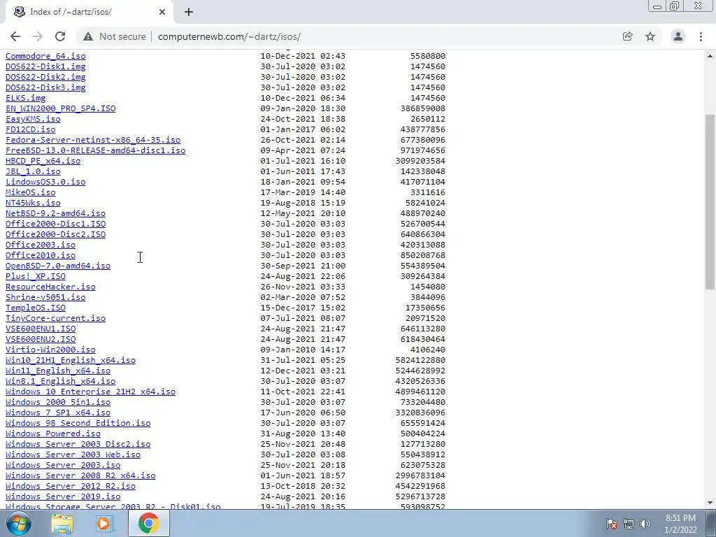The image size is (716, 537).
Task: Open the JBL_1.0.iso link
Action: pyautogui.click(x=33, y=171)
